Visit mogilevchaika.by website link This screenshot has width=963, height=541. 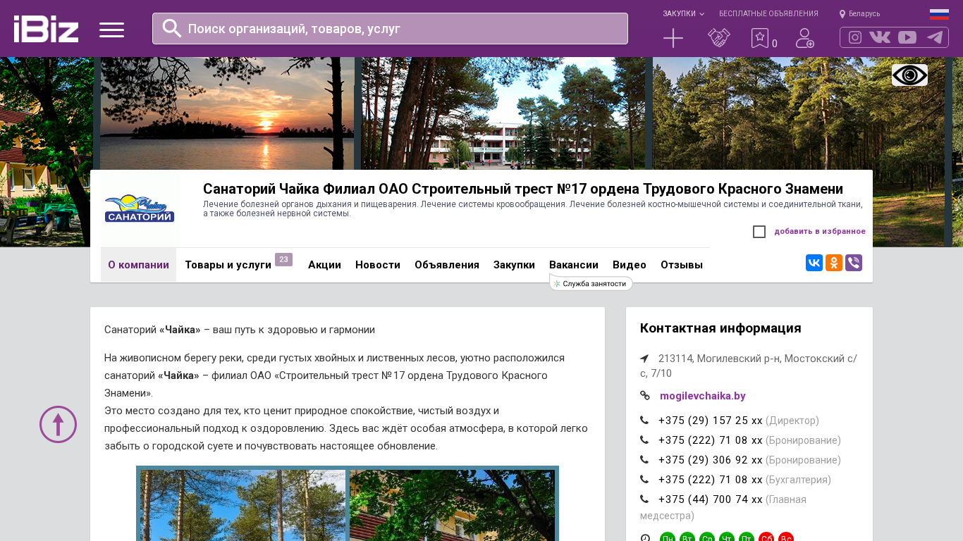click(x=702, y=396)
